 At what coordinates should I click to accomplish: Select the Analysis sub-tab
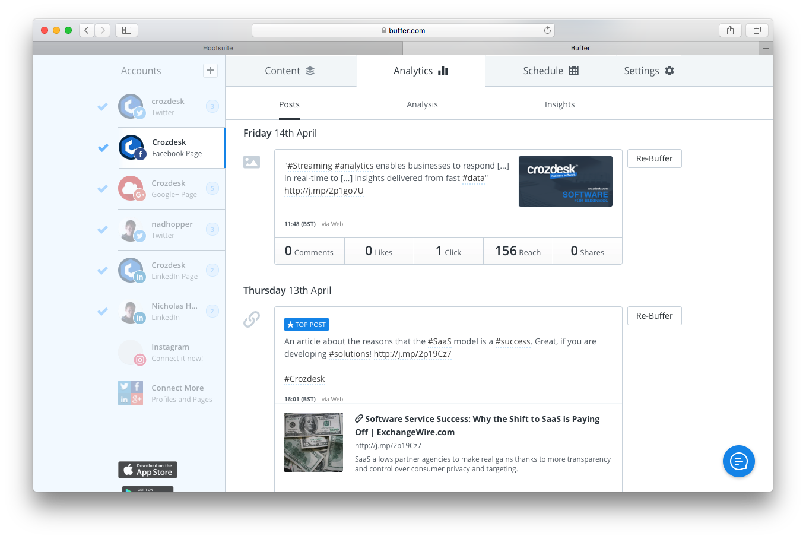click(422, 104)
